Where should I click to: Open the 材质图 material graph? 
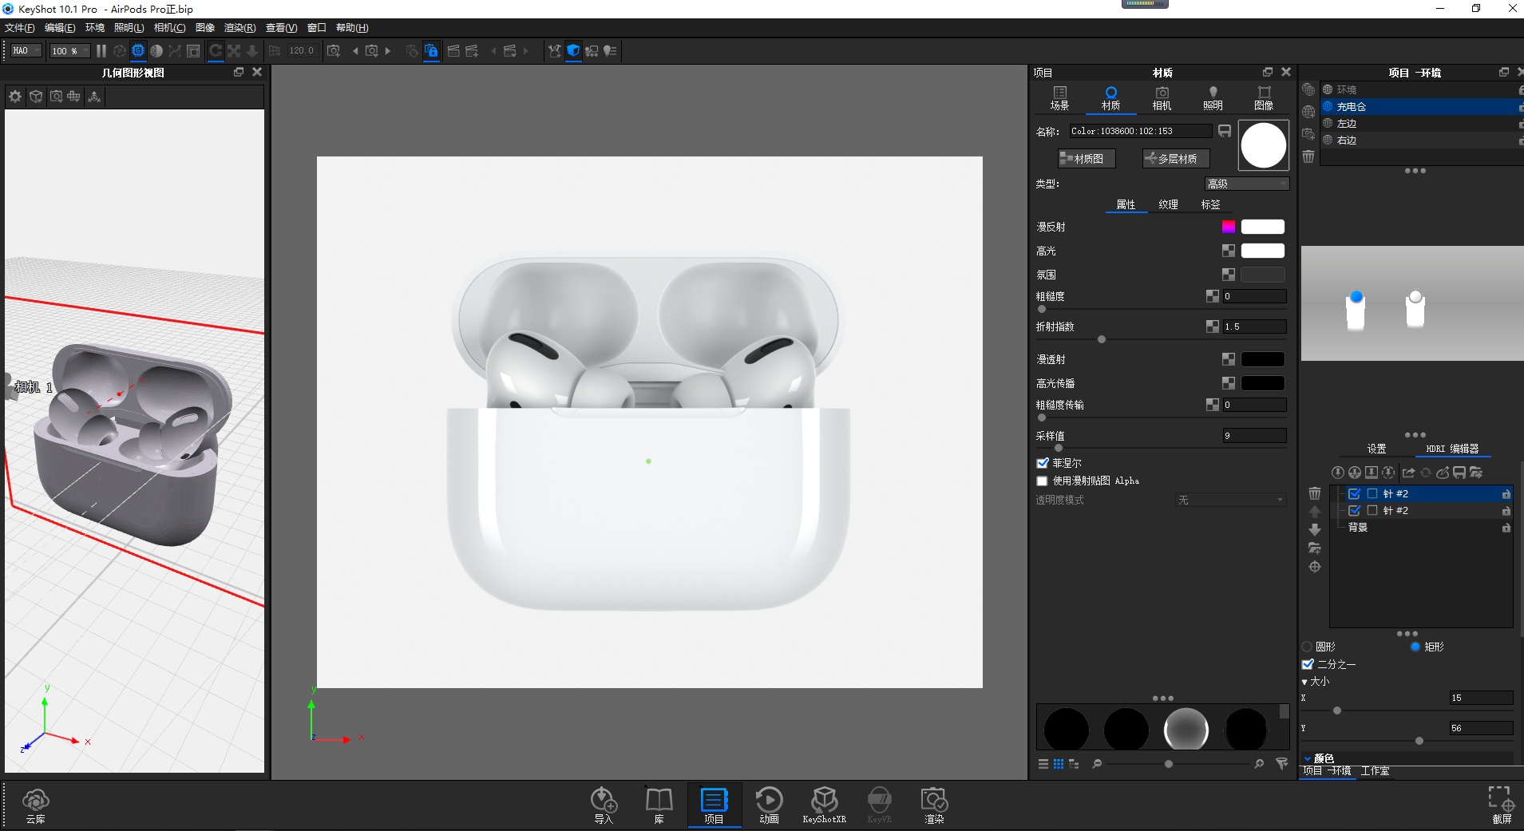(x=1087, y=159)
